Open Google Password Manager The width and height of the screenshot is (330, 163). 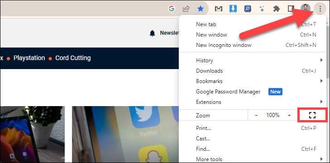(253, 92)
